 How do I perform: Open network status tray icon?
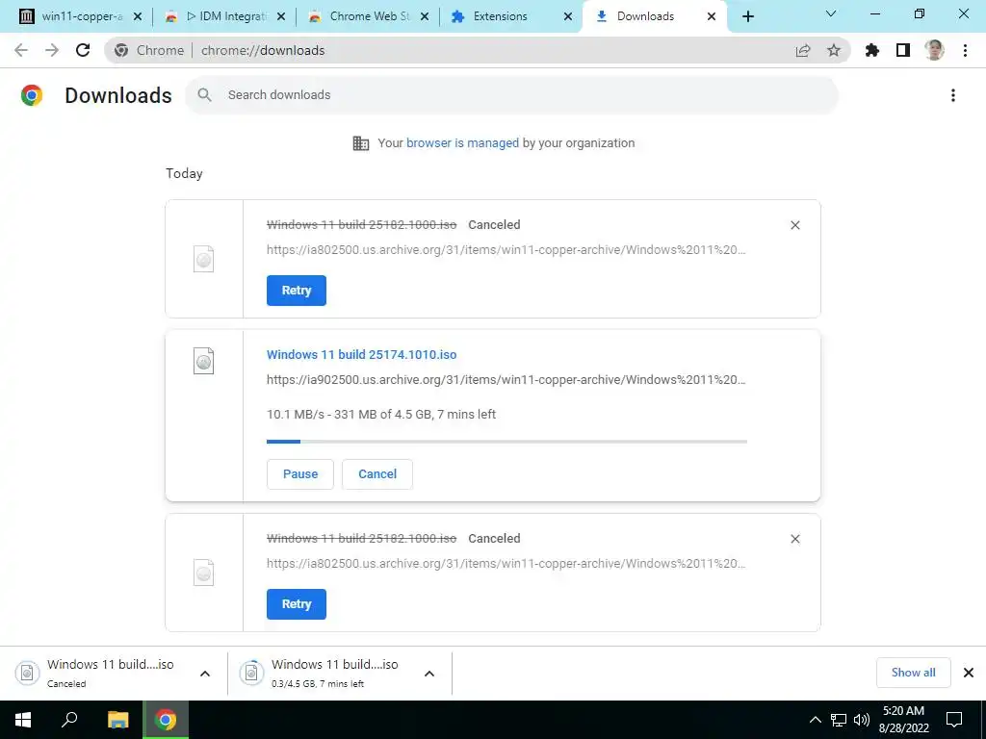pyautogui.click(x=839, y=720)
